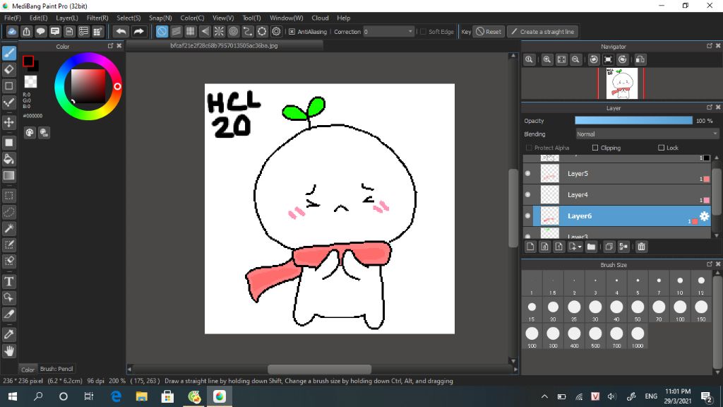Toggle the crisscross grid snap
Screen dimensions: 723x407
point(191,31)
